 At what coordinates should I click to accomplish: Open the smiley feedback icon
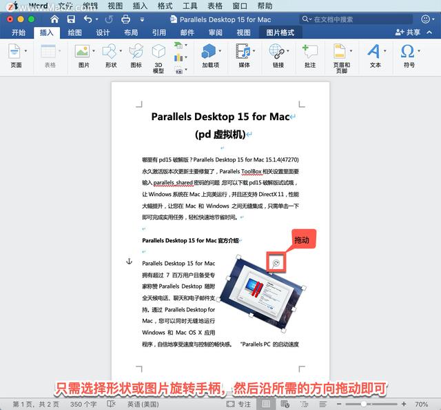[426, 19]
